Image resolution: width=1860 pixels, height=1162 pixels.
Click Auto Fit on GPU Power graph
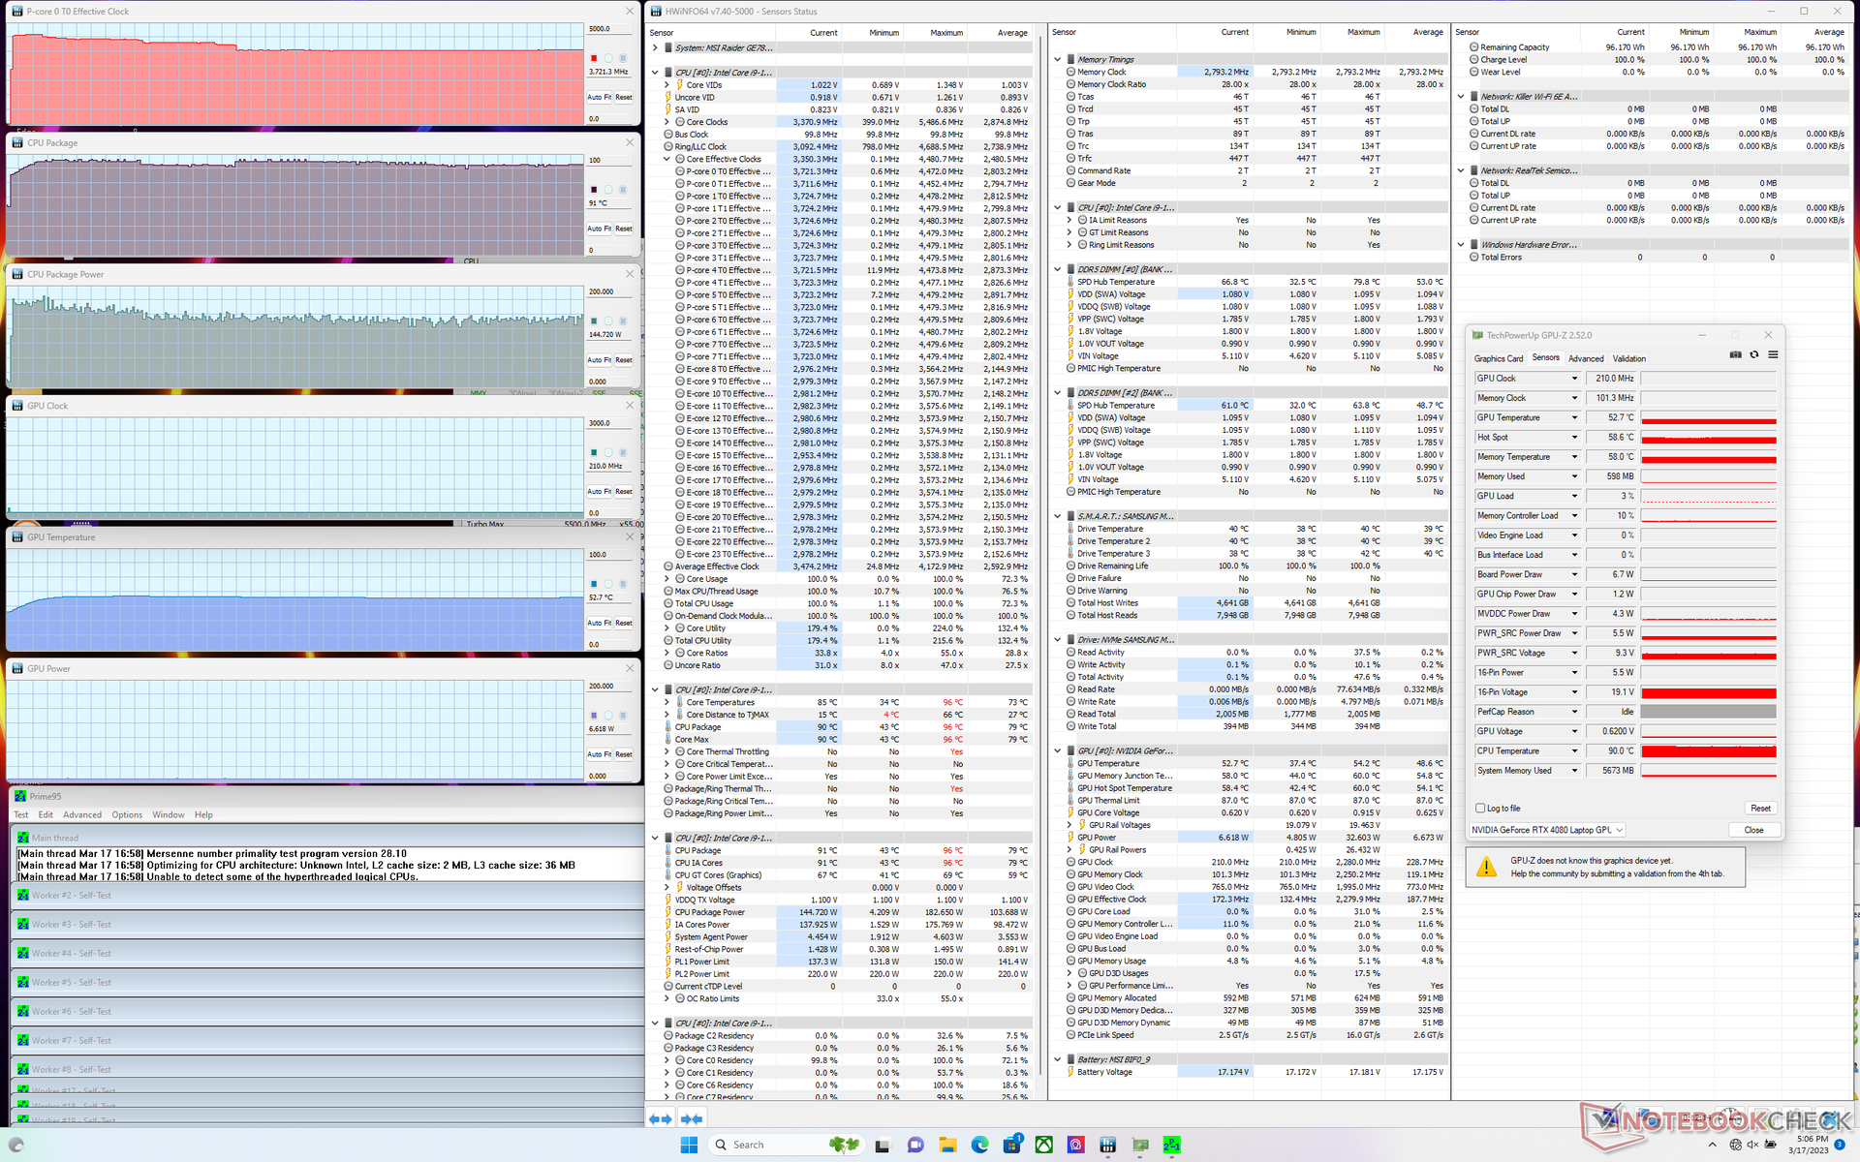pos(599,754)
